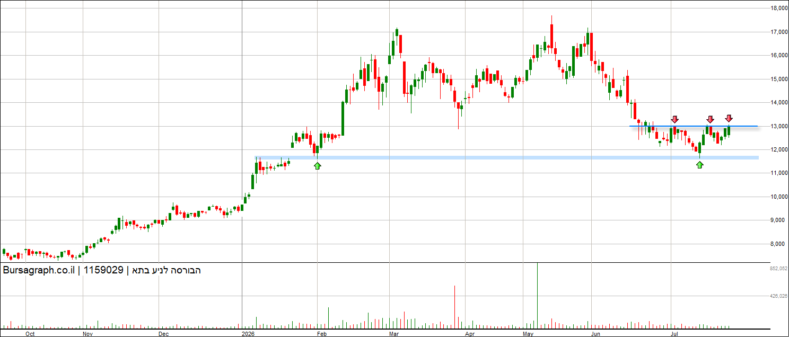Click the leftmost red down arrow marker
This screenshot has width=789, height=337.
pyautogui.click(x=674, y=119)
